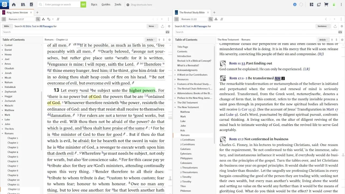Go to the Home page
Screen dimensions: 345x194
click(14, 5)
